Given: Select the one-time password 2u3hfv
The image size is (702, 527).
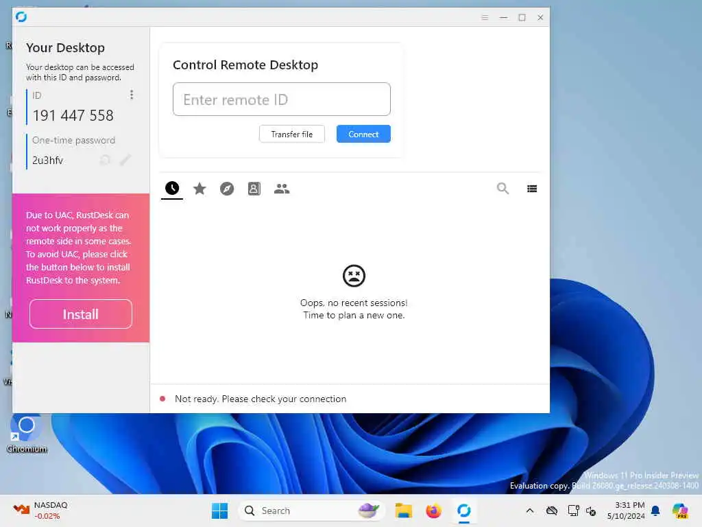Looking at the screenshot, I should [x=47, y=161].
